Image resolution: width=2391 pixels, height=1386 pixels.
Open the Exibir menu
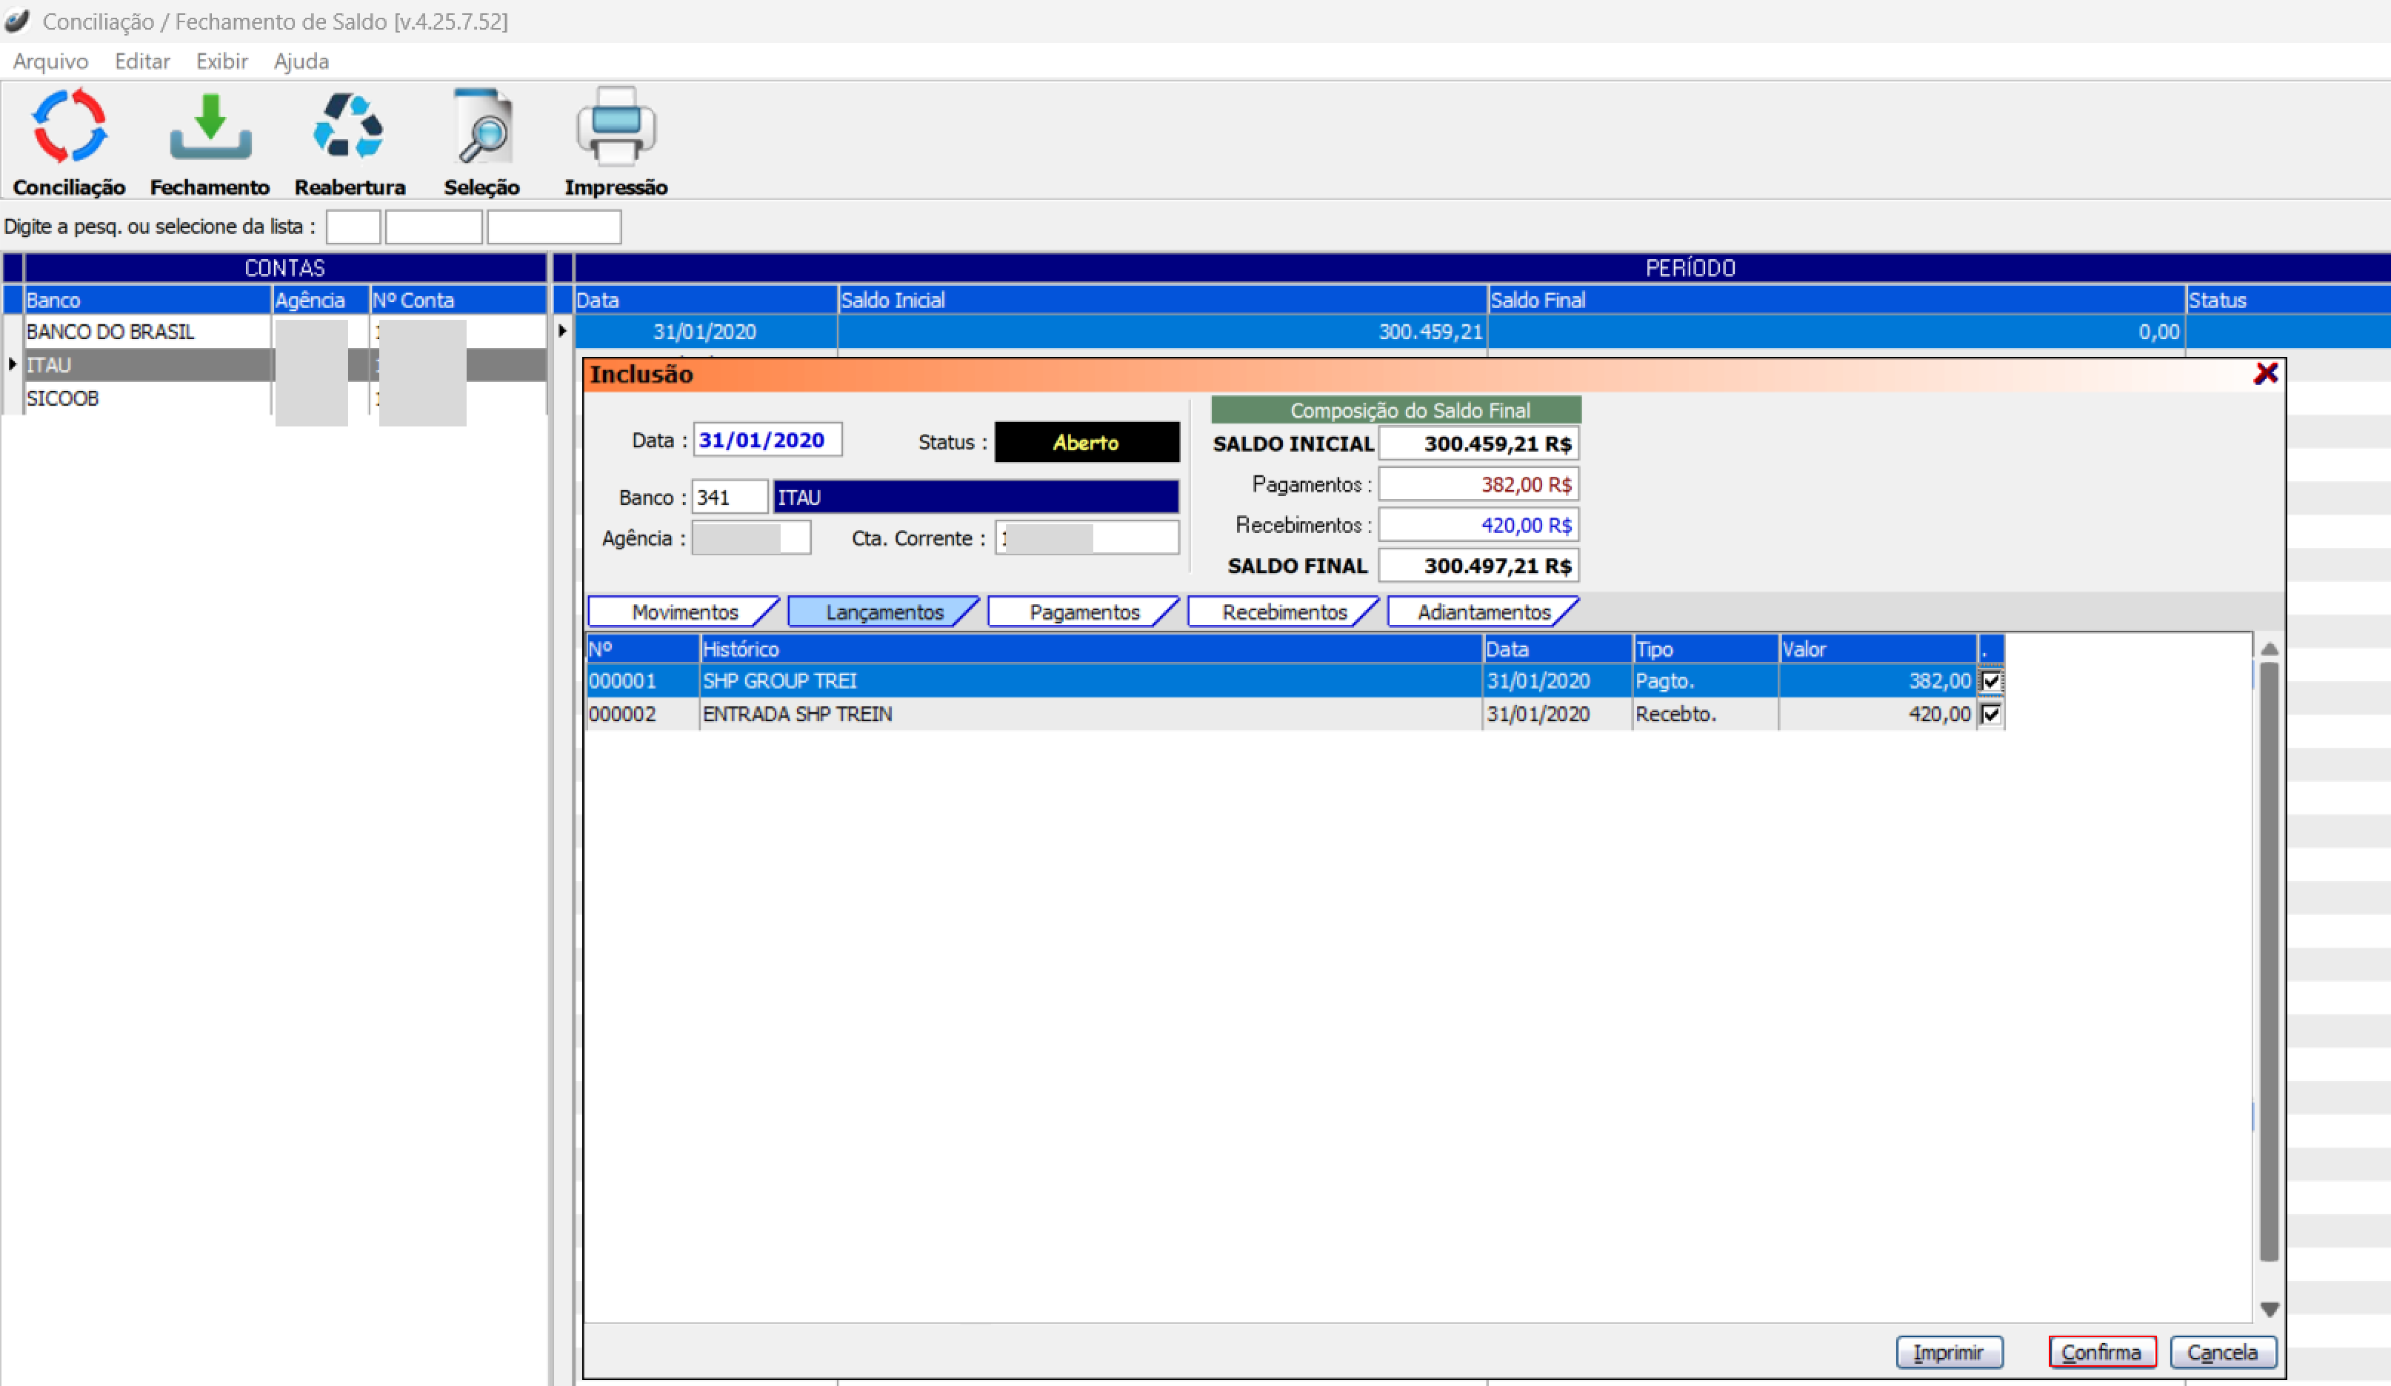coord(221,61)
